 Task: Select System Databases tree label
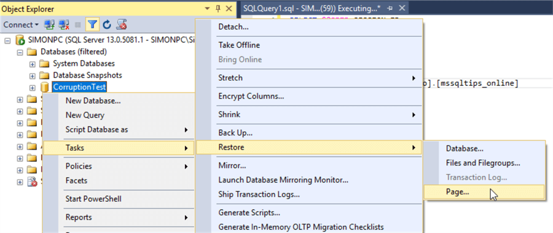click(84, 64)
